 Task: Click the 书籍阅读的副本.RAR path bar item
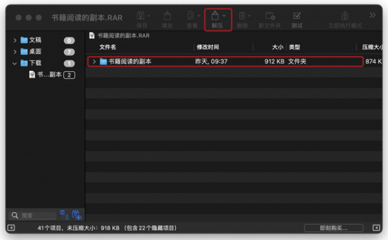point(120,36)
